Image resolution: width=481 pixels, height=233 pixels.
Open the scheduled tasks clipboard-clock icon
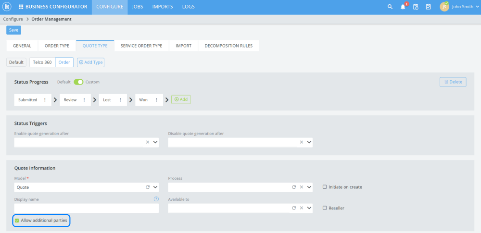(416, 7)
